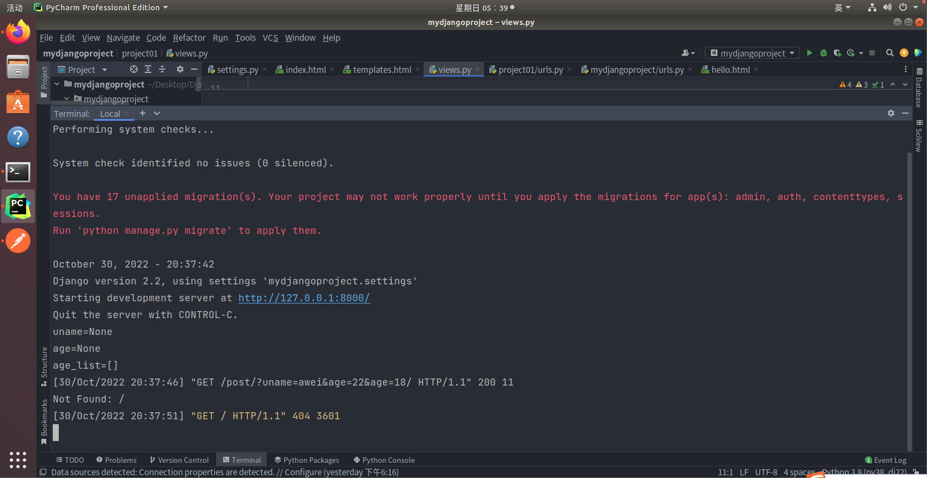Viewport: 927px width, 478px height.
Task: Open the VCS menu
Action: pos(271,38)
